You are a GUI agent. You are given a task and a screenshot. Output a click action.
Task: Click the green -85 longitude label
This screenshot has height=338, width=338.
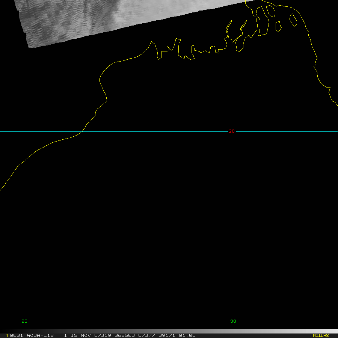coord(23,321)
